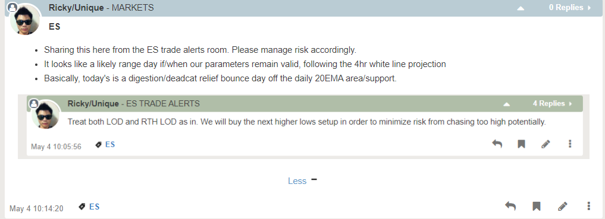Image resolution: width=605 pixels, height=219 pixels.
Task: Bookmark the outer MARKETS post
Action: (537, 207)
